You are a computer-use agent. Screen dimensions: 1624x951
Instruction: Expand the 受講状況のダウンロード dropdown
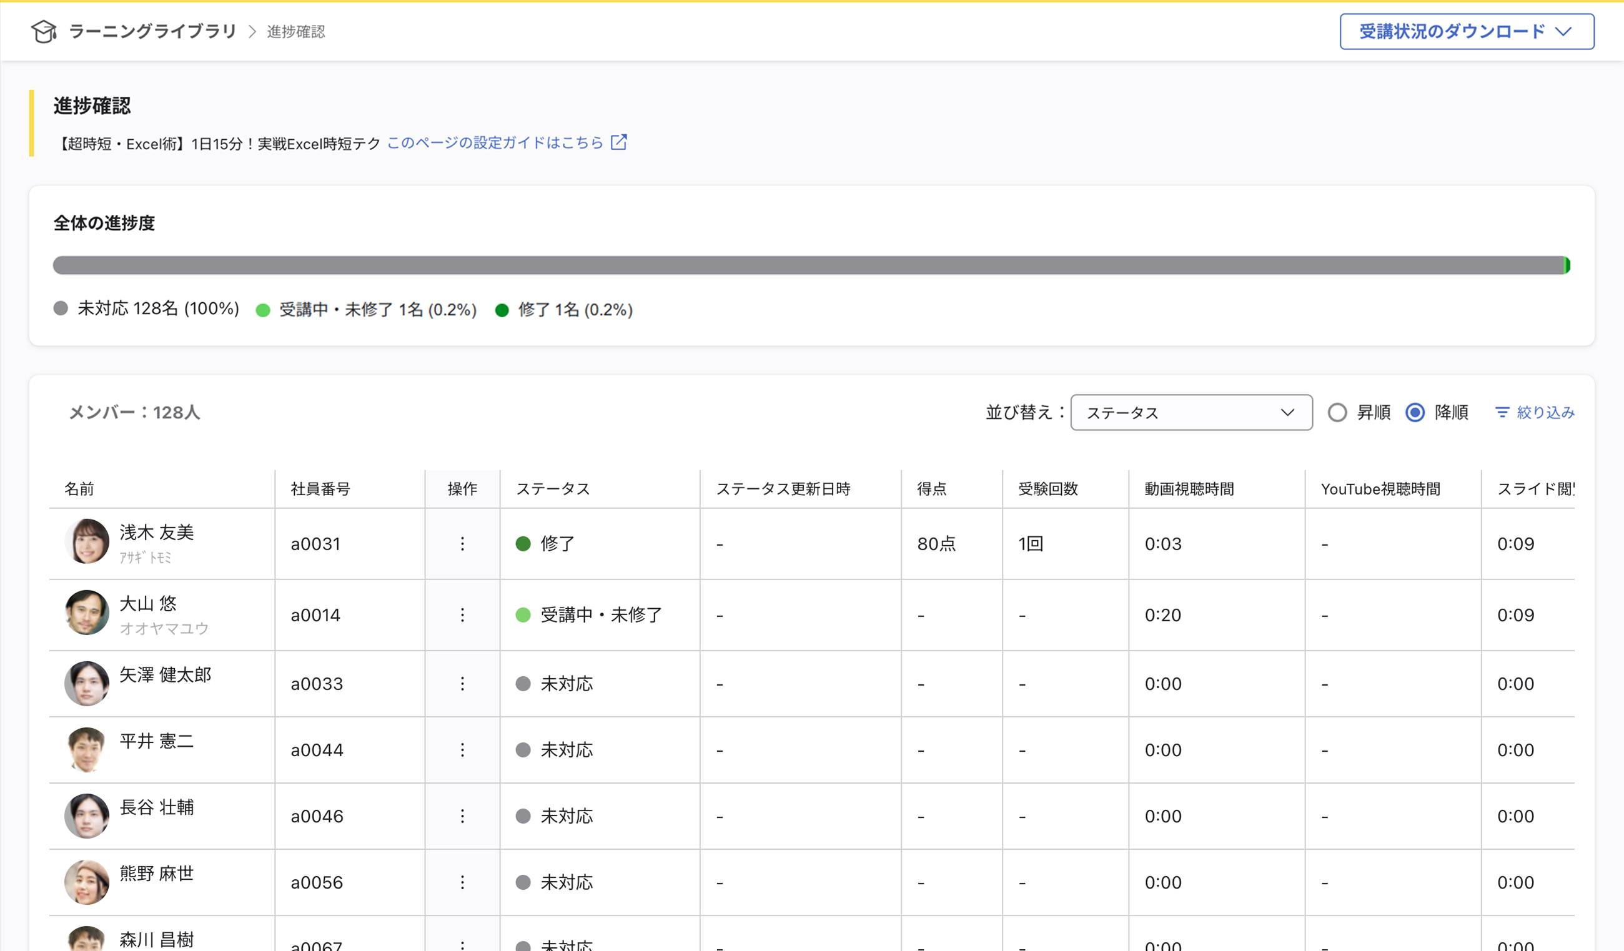click(1465, 31)
